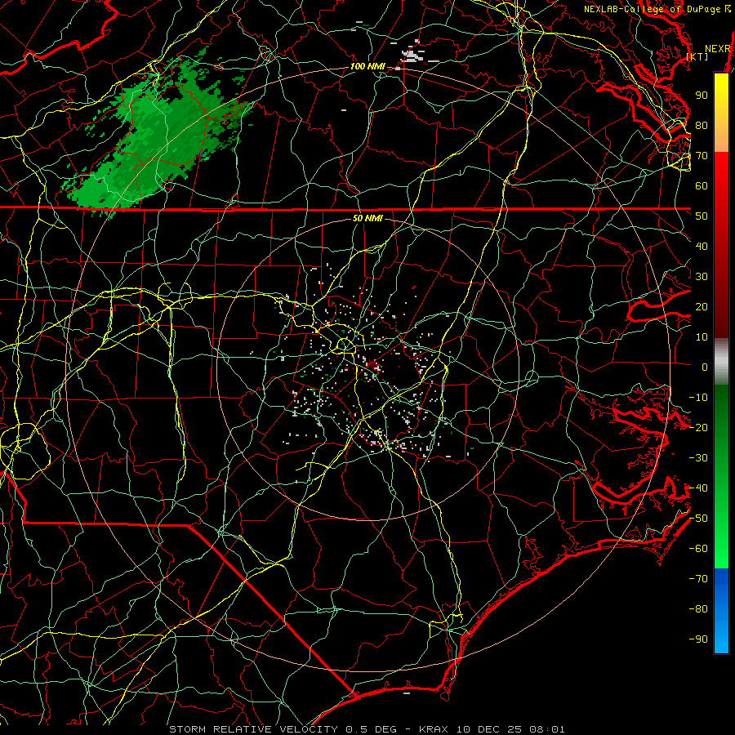Click the -80 value on velocity scale

pyautogui.click(x=698, y=609)
